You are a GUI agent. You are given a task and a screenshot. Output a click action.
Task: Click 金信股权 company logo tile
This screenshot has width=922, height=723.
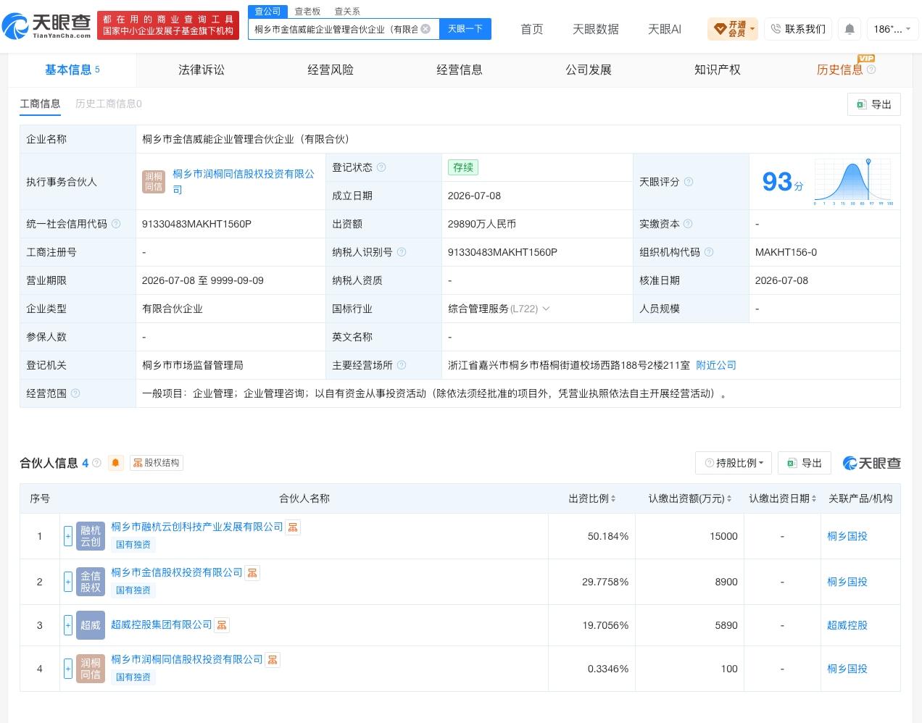click(91, 582)
